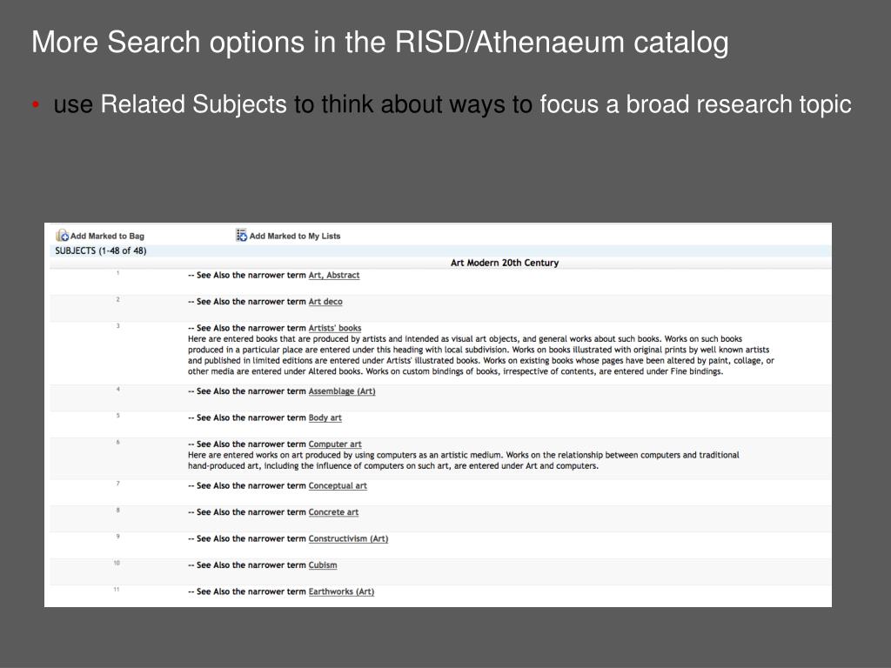Open the Art, Abstract subject link

[334, 275]
